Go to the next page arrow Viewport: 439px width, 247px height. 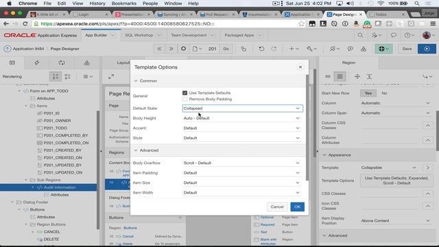pyautogui.click(x=171, y=49)
